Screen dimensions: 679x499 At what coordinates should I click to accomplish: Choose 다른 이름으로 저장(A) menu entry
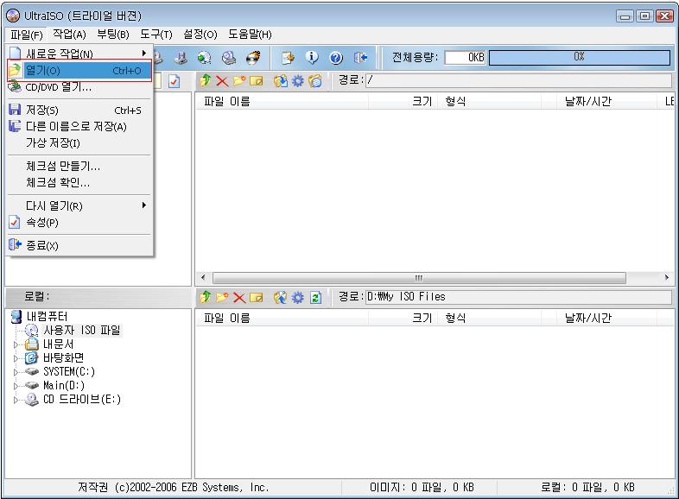[x=76, y=126]
